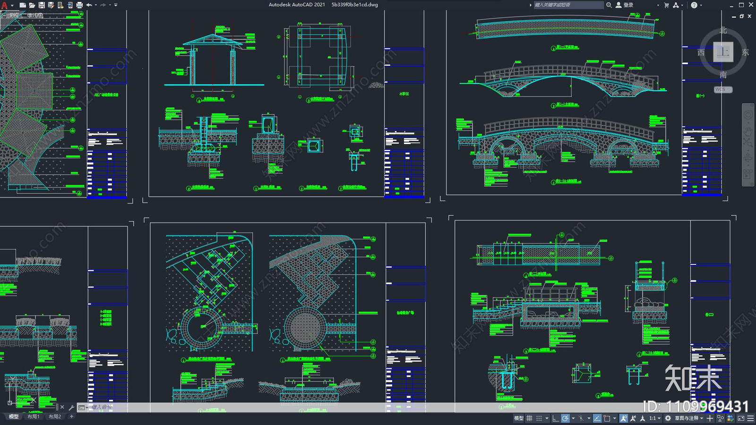Save to web and mobile icon

coord(70,5)
